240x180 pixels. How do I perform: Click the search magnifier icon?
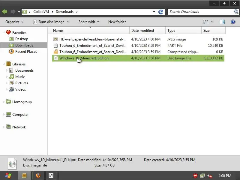[x=236, y=12]
